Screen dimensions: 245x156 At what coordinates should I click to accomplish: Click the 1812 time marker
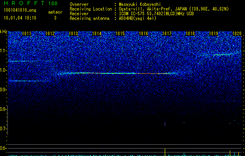coord(50,34)
